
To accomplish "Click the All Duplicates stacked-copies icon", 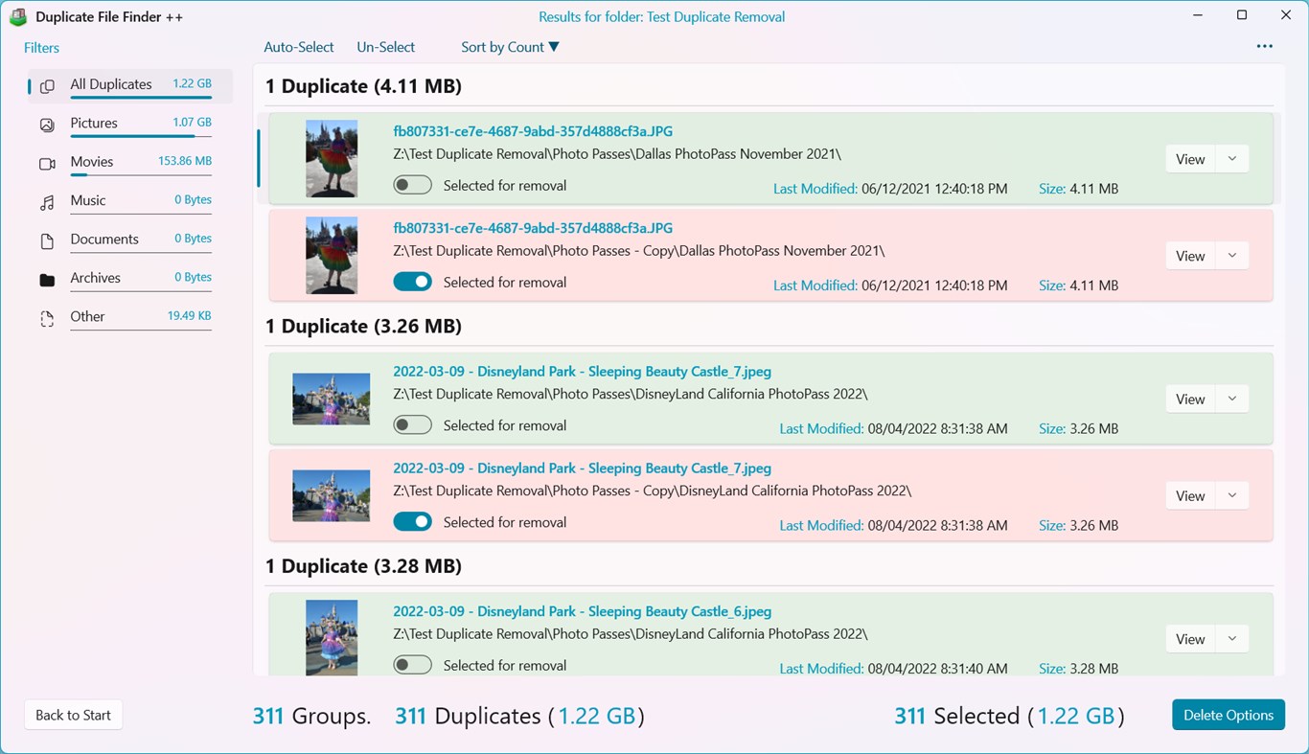I will point(47,84).
